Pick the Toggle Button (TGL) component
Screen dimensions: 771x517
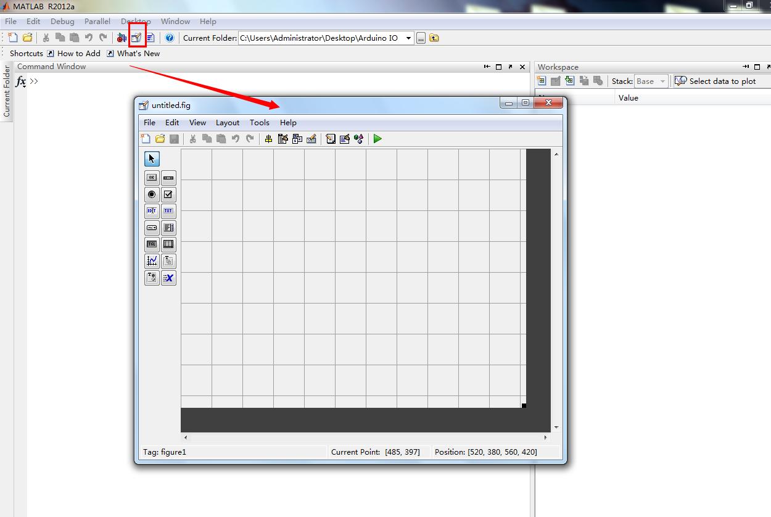point(152,244)
